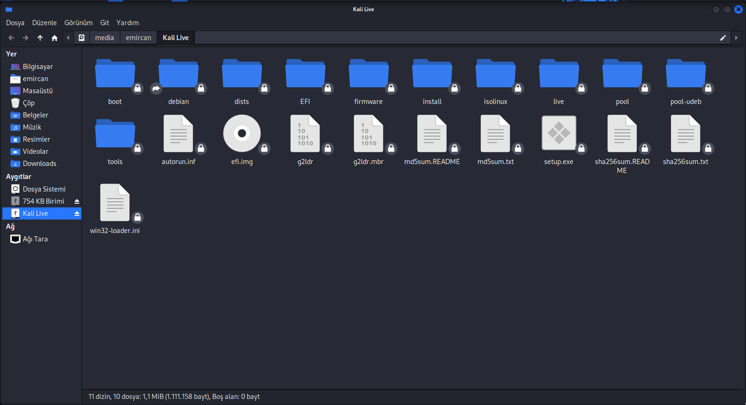Eject the 754 KB Birimi volume
This screenshot has height=405, width=746.
coord(77,201)
